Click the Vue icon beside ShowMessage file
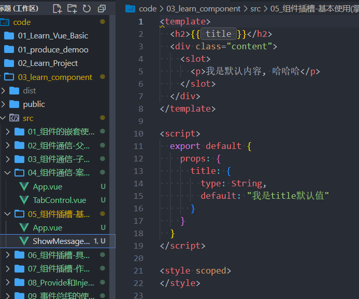This screenshot has width=359, height=299. [24, 241]
